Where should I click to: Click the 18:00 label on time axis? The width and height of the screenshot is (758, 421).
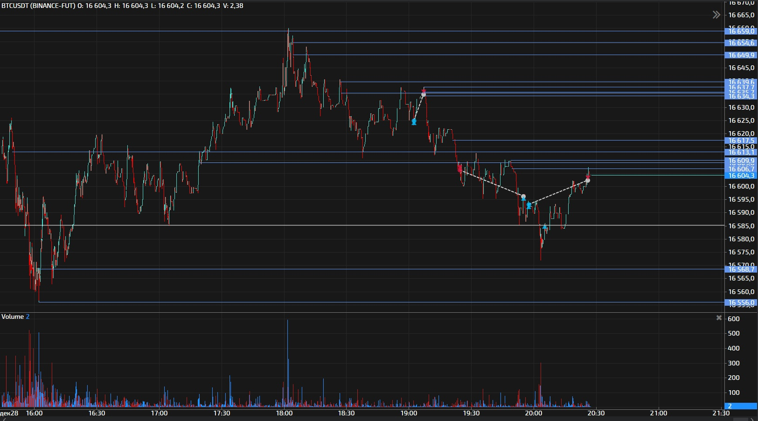click(x=284, y=413)
